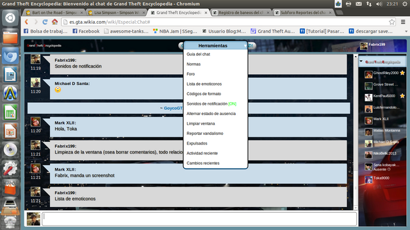Expand the bookmarks bar overflow arrow
The height and width of the screenshot is (230, 410).
coord(406,31)
